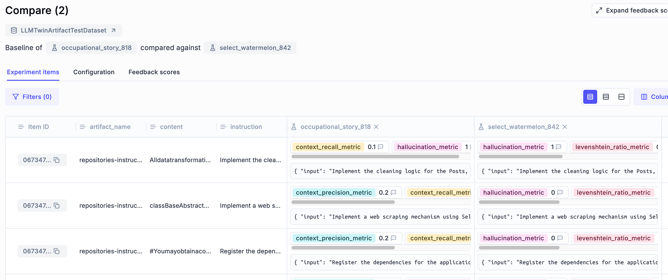The width and height of the screenshot is (668, 280).
Task: Open Register the dependencies output under occupational_story_818
Action: click(380, 263)
